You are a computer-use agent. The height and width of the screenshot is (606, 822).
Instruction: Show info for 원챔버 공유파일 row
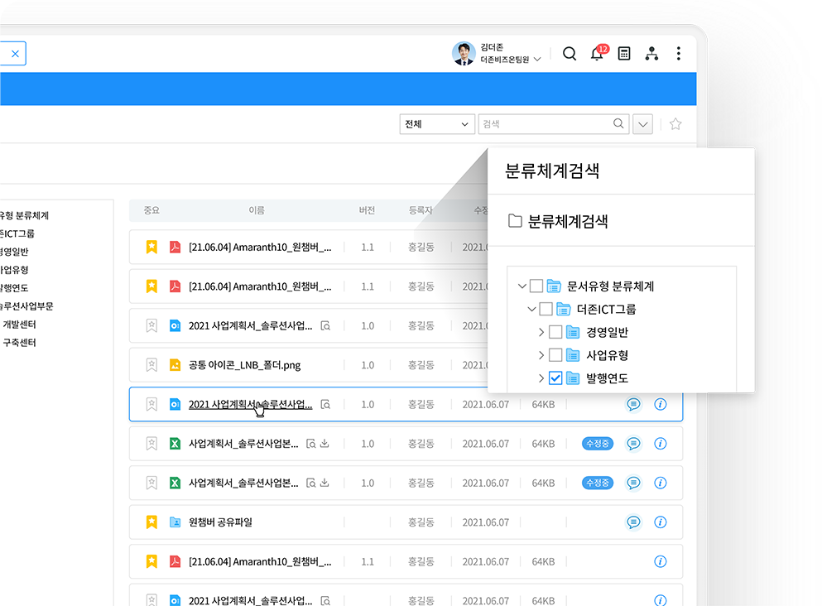pos(660,522)
